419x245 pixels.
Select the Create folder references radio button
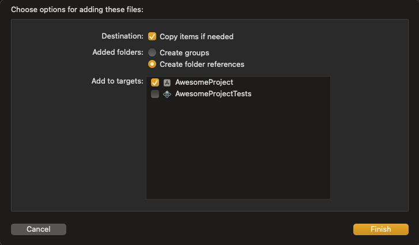click(152, 64)
